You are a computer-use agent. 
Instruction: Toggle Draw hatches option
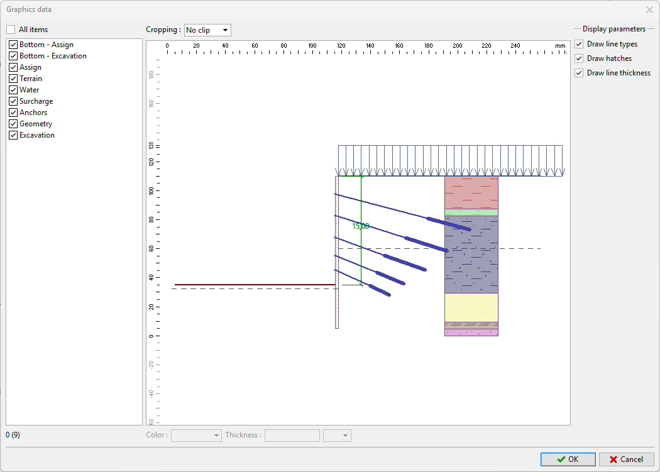[579, 58]
